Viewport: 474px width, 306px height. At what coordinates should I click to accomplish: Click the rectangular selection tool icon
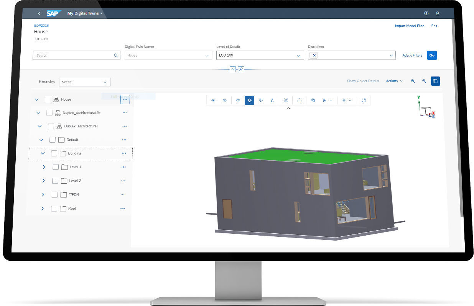[299, 100]
